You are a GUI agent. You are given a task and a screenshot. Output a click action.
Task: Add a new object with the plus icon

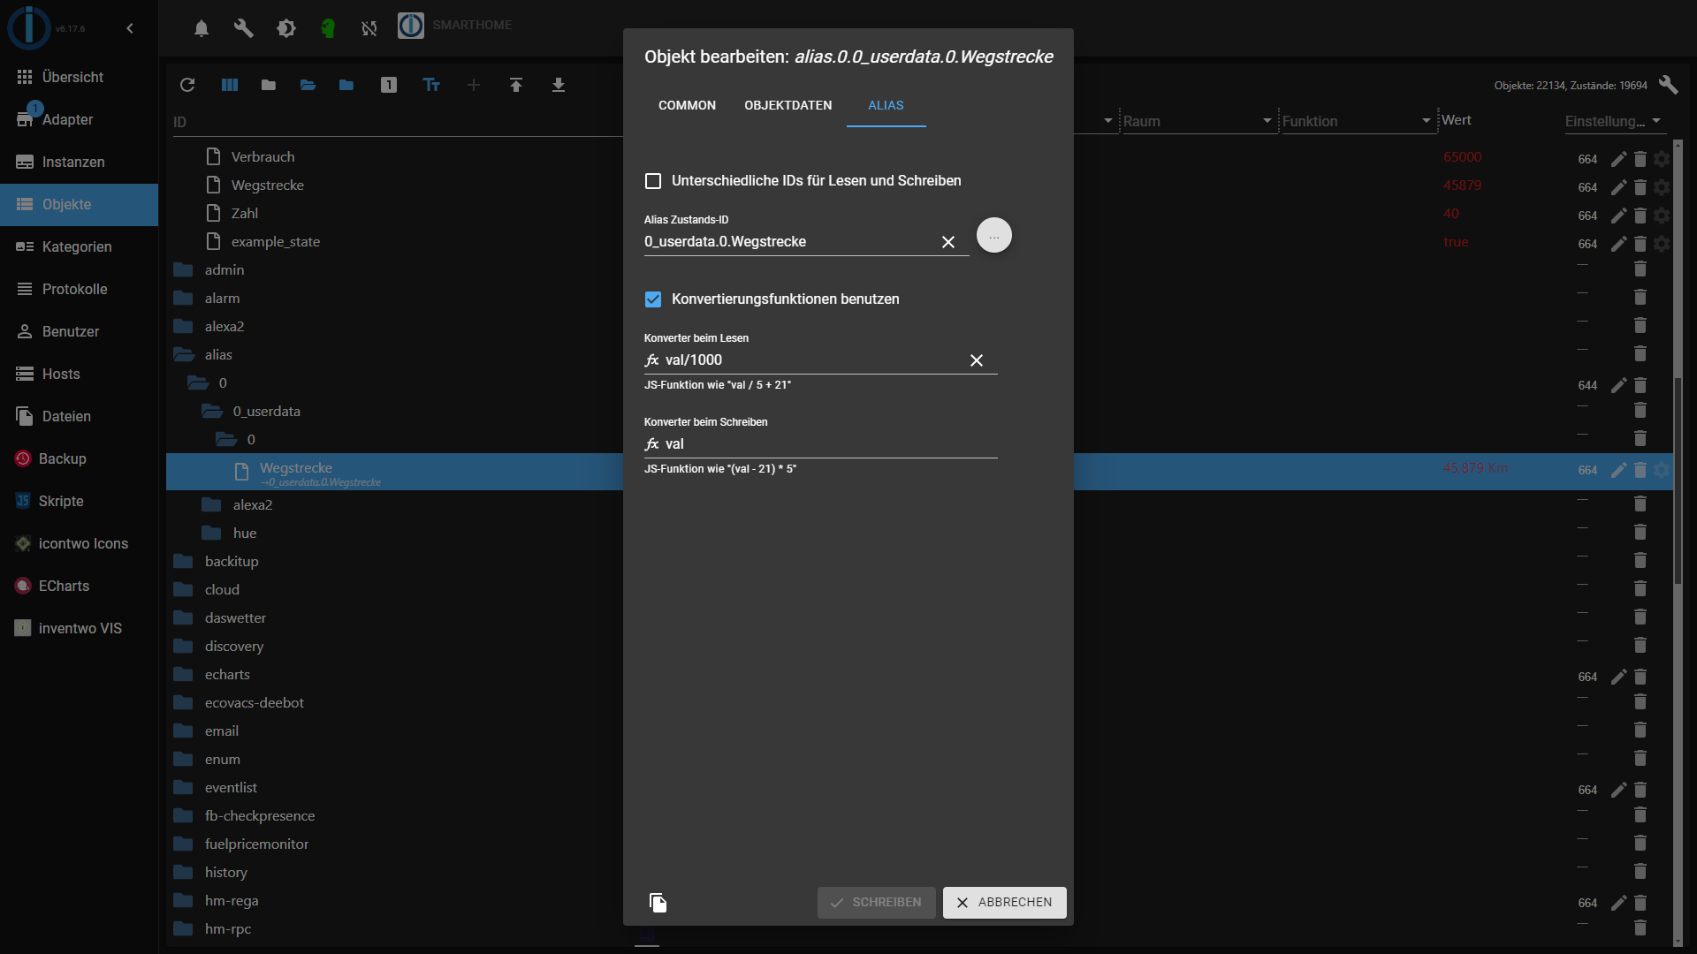(474, 85)
